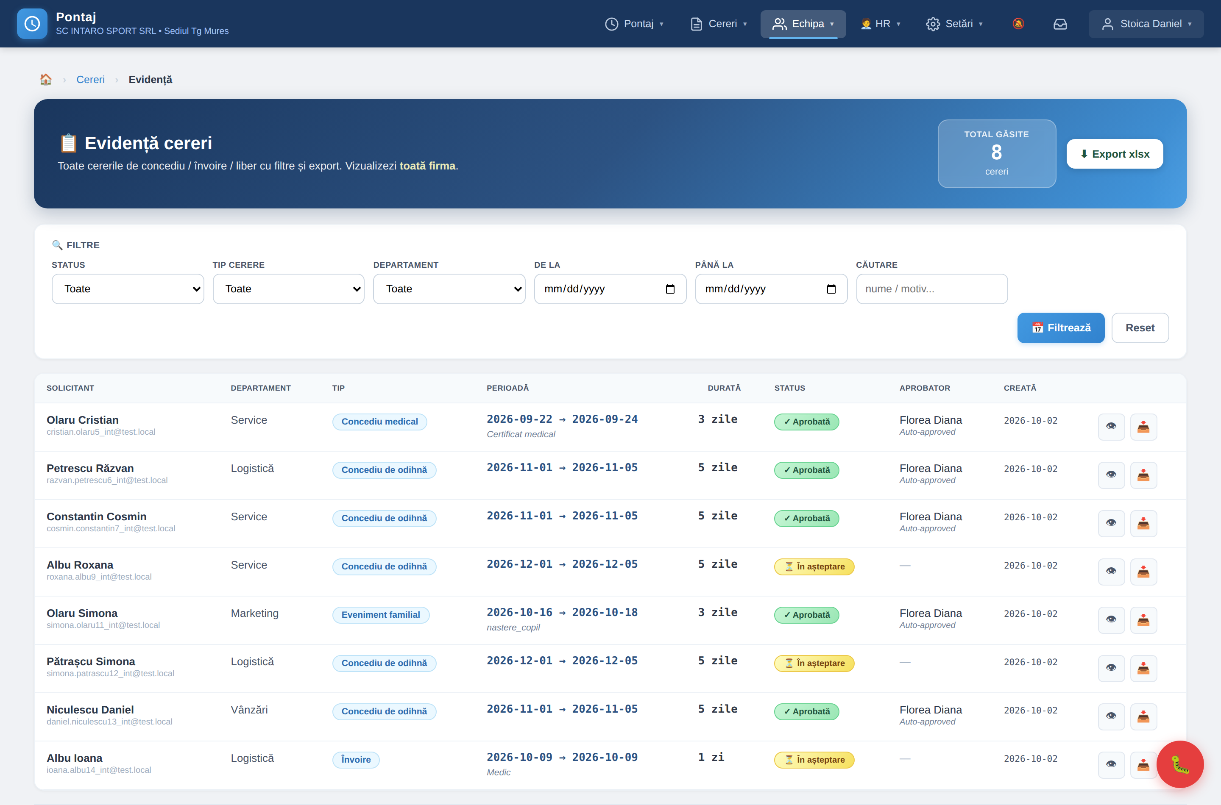Open the muted notifications bell icon
This screenshot has height=805, width=1221.
tap(1018, 24)
